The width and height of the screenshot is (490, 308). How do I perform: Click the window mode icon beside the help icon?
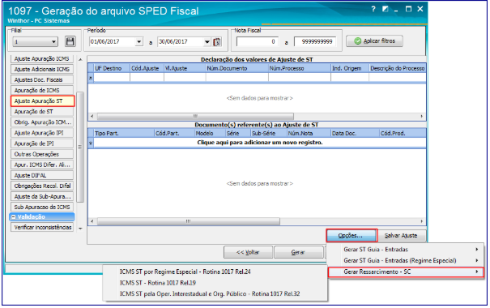pyautogui.click(x=386, y=9)
